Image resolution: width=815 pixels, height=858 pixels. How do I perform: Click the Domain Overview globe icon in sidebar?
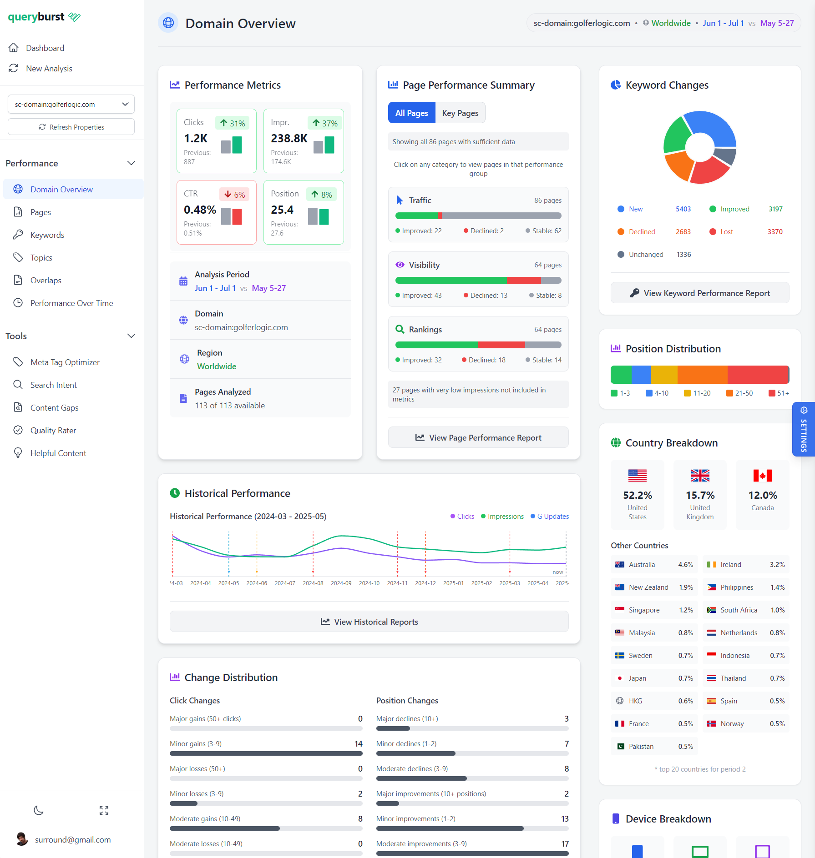coord(18,189)
